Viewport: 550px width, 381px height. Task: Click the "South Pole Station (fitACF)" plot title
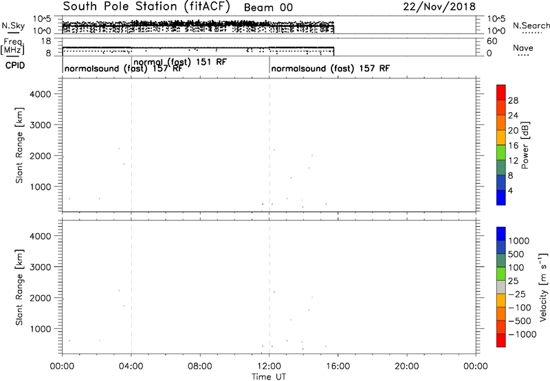(x=146, y=7)
